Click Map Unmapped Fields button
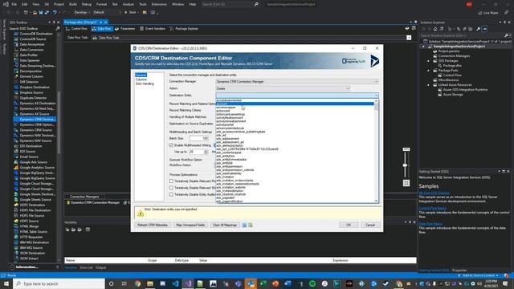514x289 pixels. point(190,225)
